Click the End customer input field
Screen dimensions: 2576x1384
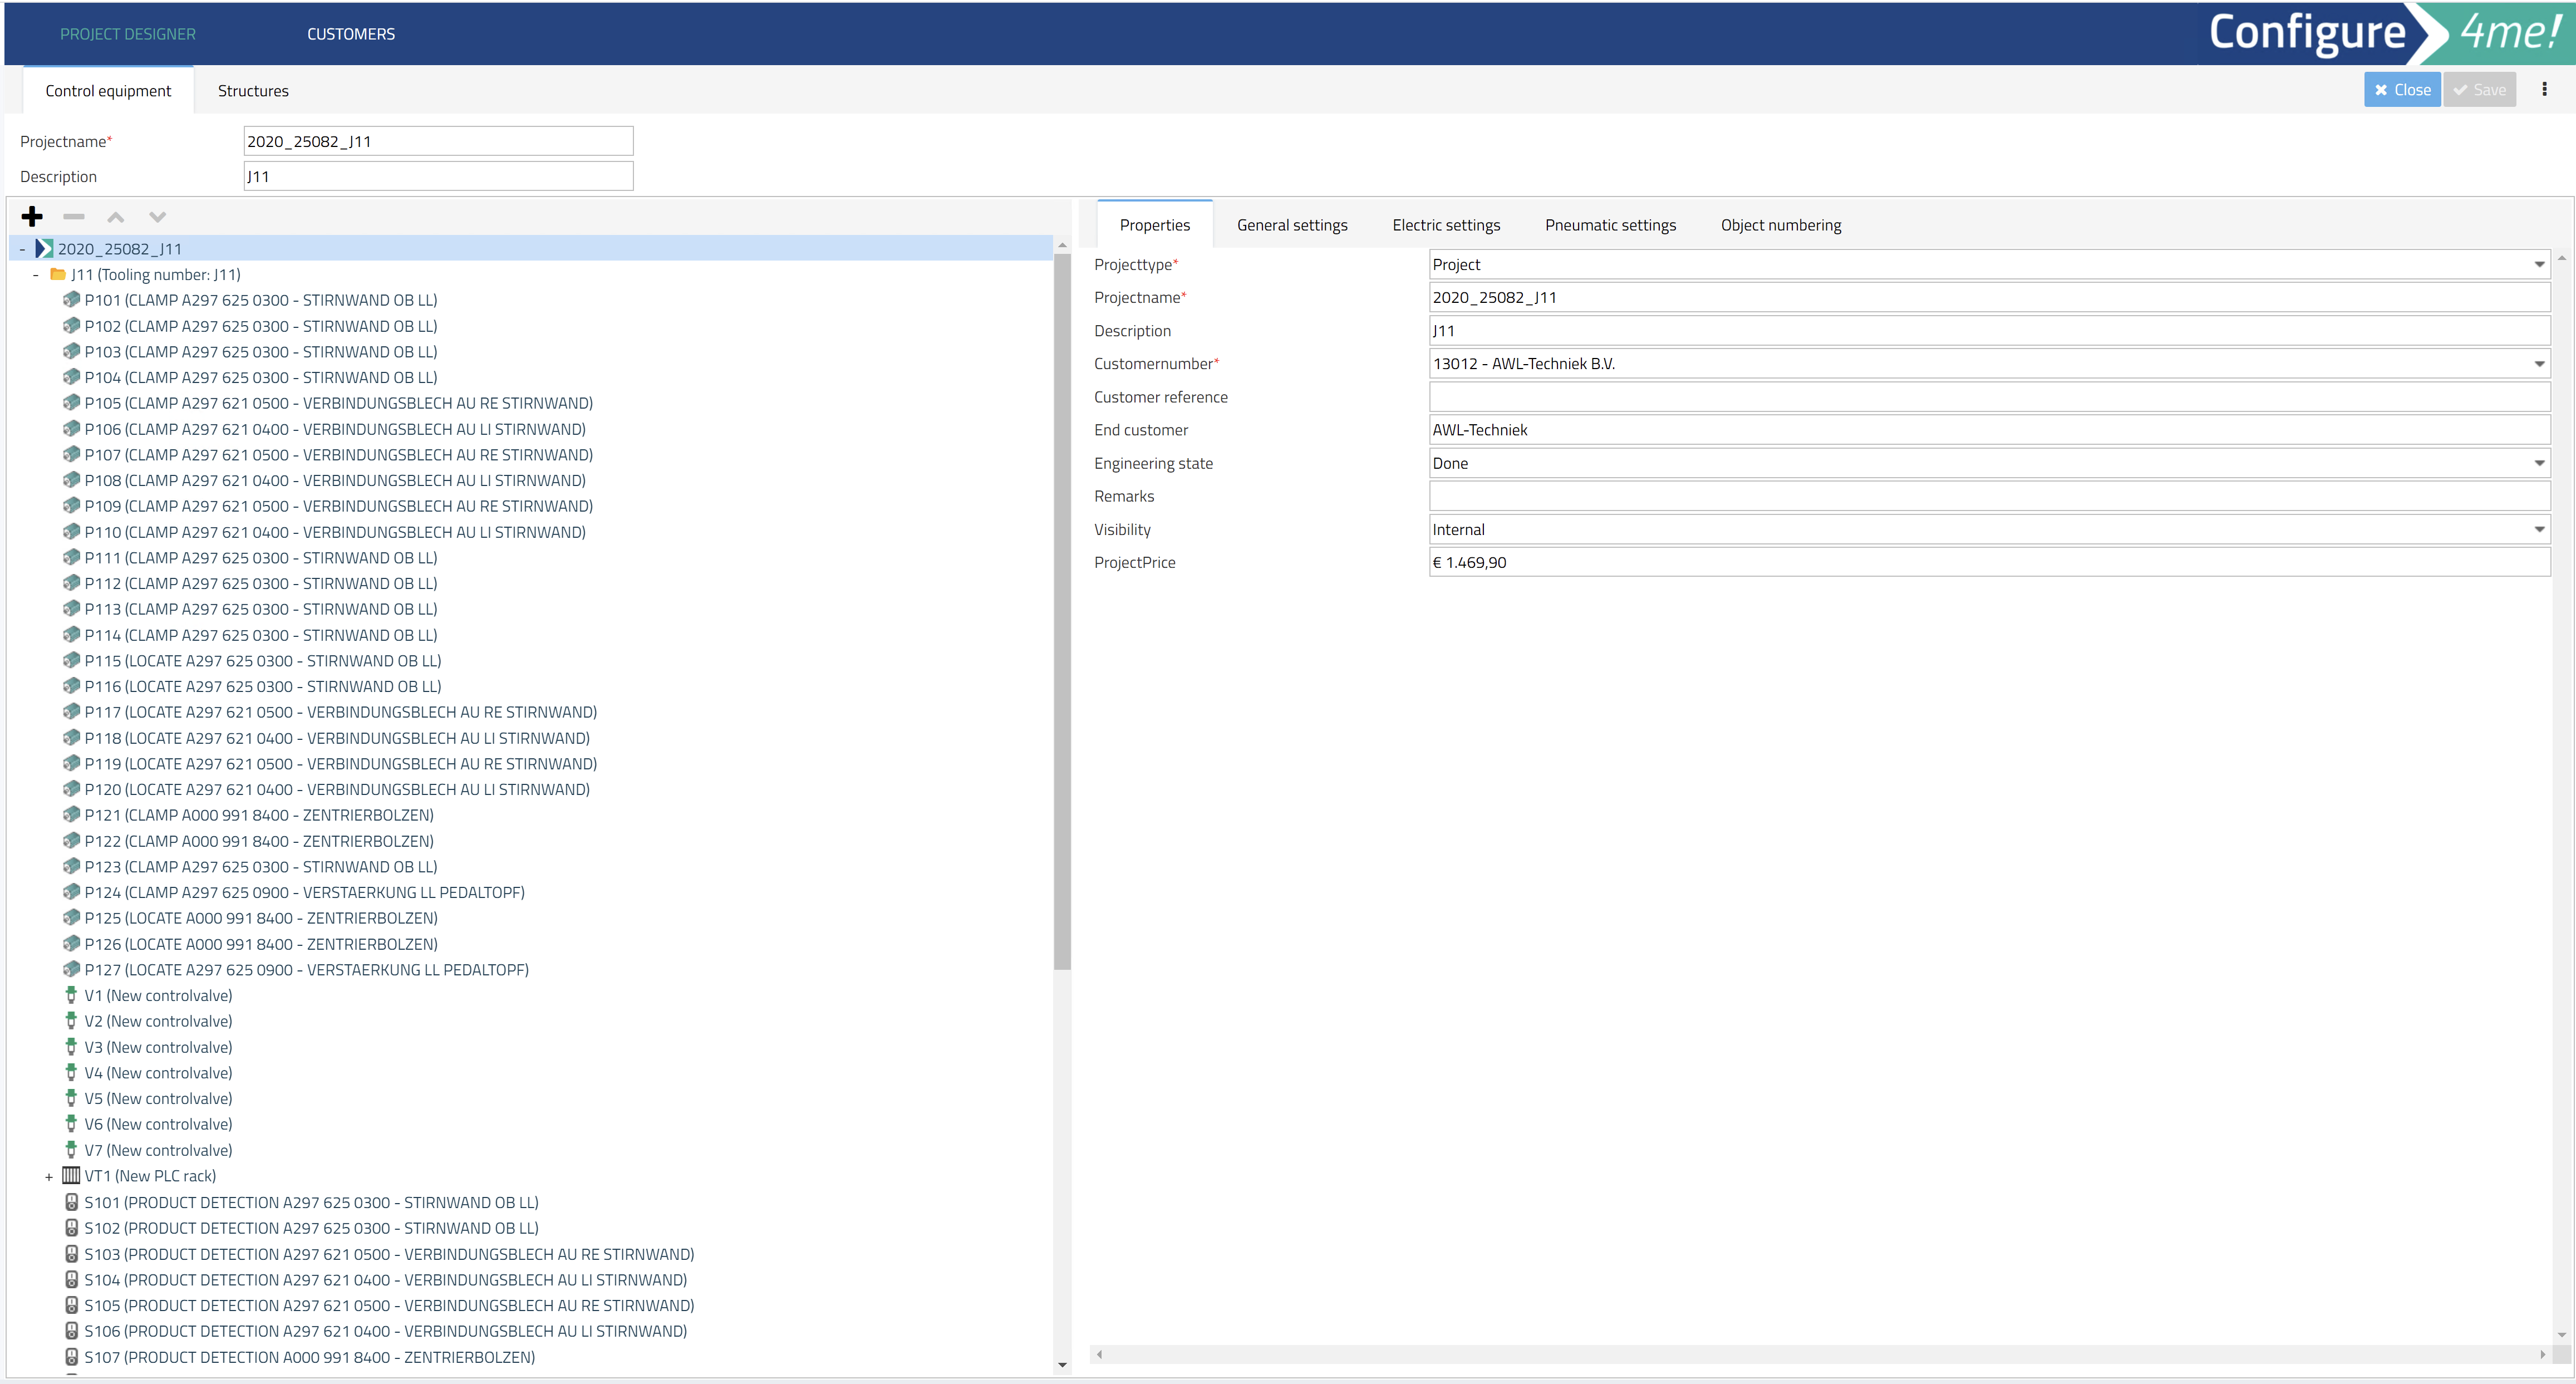pyautogui.click(x=1989, y=430)
